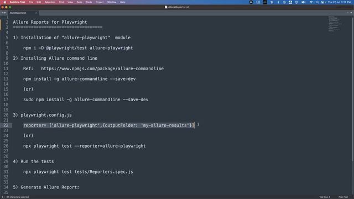Click the battery status icon
This screenshot has width=354, height=199.
click(x=303, y=2)
